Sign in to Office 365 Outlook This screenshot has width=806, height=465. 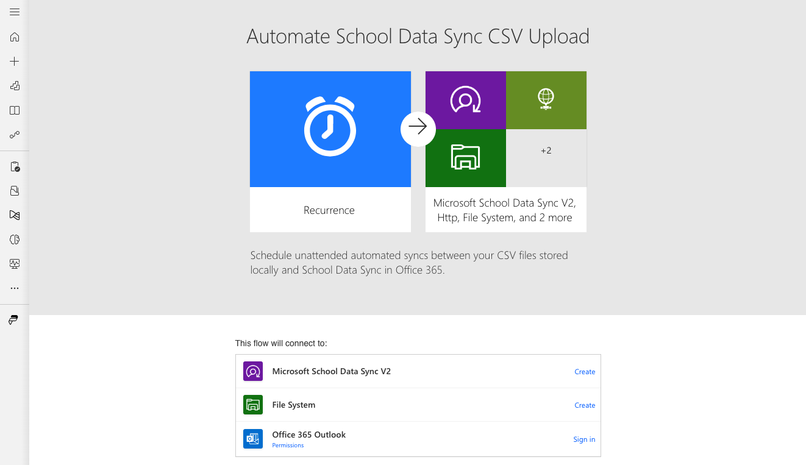584,439
